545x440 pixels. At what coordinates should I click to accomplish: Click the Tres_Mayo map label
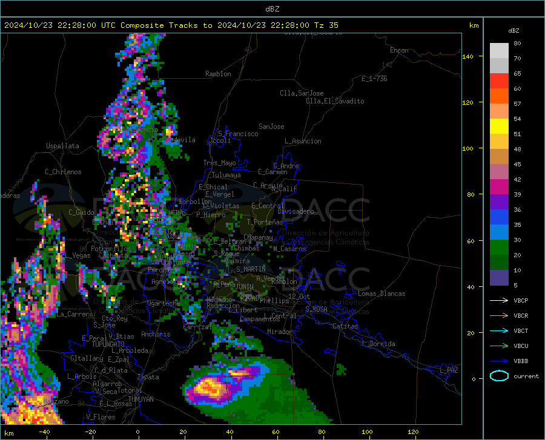pyautogui.click(x=219, y=163)
